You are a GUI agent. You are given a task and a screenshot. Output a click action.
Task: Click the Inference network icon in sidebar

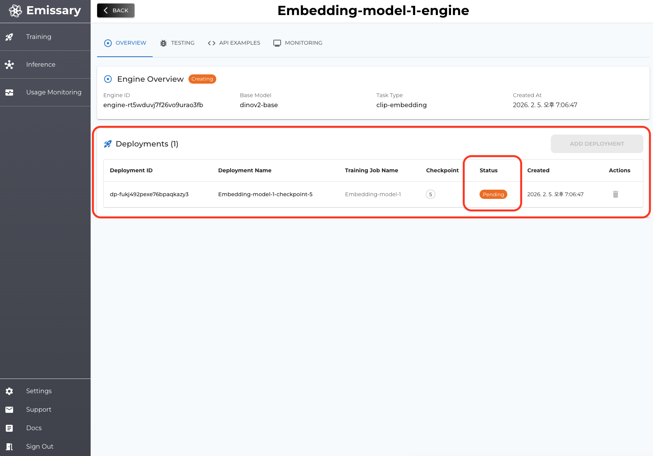point(9,65)
